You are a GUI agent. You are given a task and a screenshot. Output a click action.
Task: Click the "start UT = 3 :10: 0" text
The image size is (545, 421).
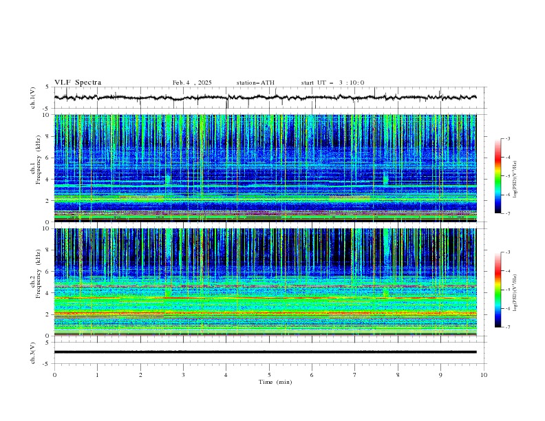[x=332, y=83]
